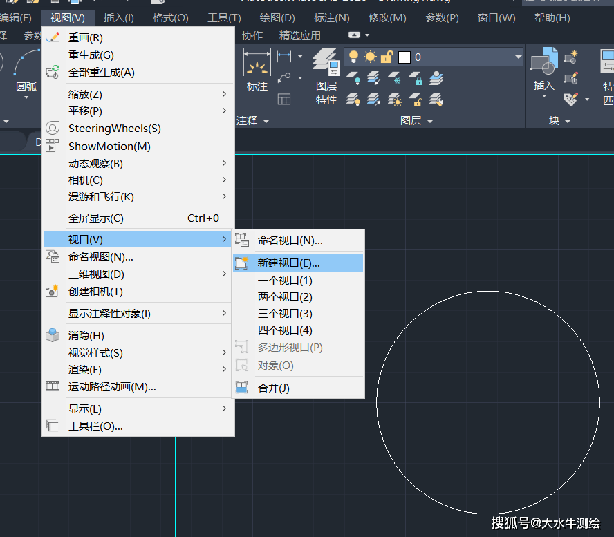614x537 pixels.
Task: Select the multileader arrow icon
Action: [x=284, y=77]
